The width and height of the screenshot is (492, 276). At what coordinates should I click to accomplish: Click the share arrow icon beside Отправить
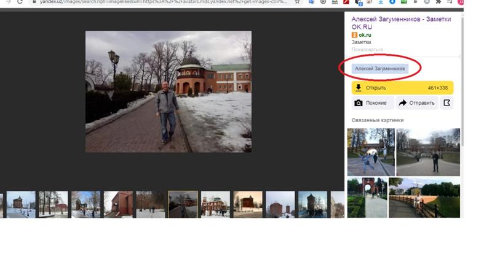pos(403,103)
